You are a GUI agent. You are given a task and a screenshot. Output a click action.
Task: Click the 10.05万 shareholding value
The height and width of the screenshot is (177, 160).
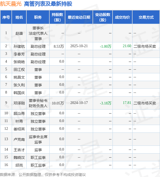click(58, 103)
